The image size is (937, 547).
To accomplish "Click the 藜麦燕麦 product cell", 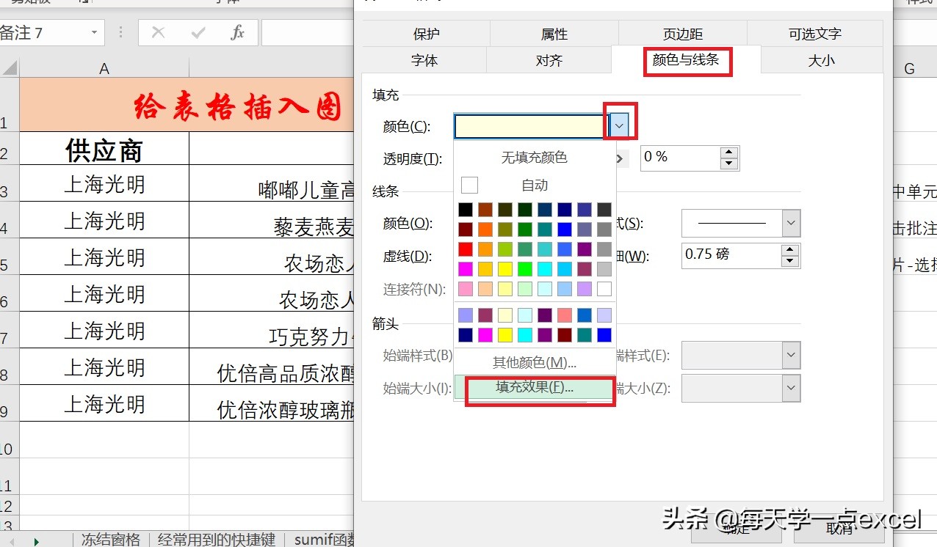I will (272, 220).
